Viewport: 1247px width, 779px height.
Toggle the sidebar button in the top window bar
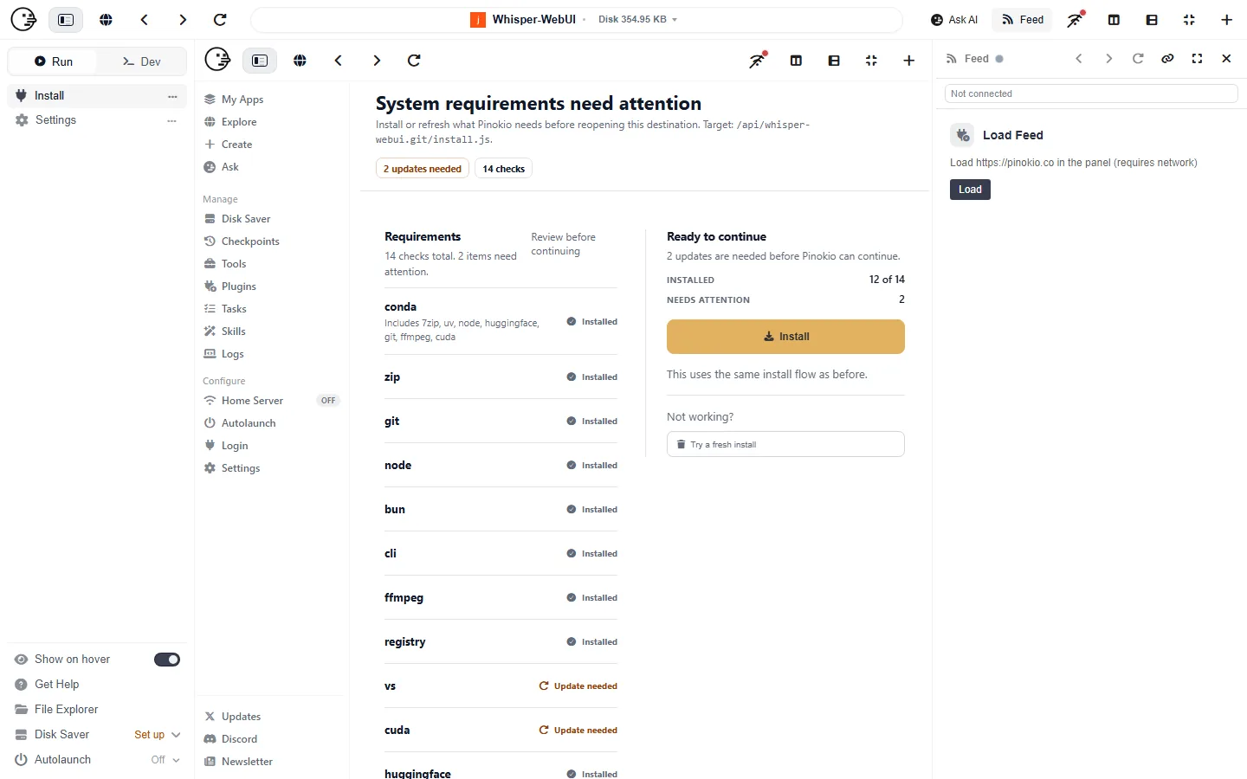(x=66, y=19)
